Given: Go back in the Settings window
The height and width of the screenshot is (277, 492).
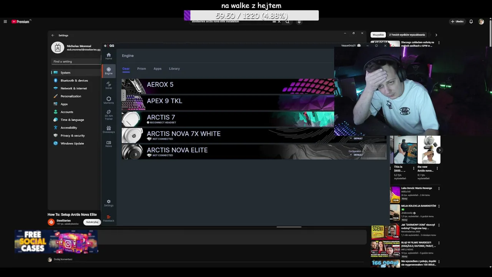Looking at the screenshot, I should coord(53,35).
